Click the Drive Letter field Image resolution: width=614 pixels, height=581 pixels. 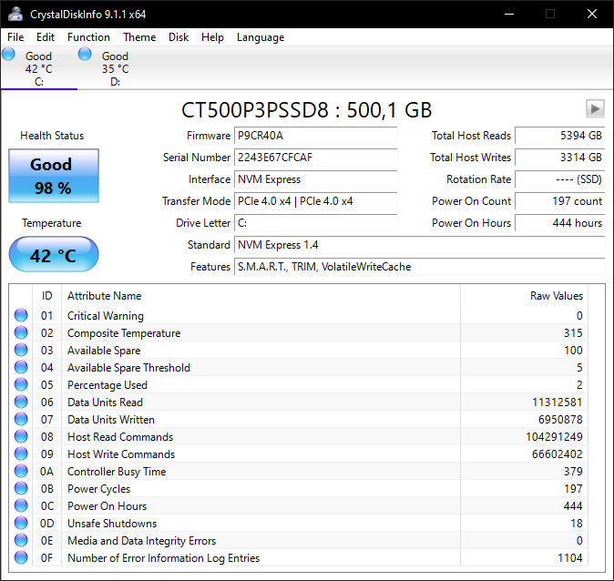pos(315,223)
